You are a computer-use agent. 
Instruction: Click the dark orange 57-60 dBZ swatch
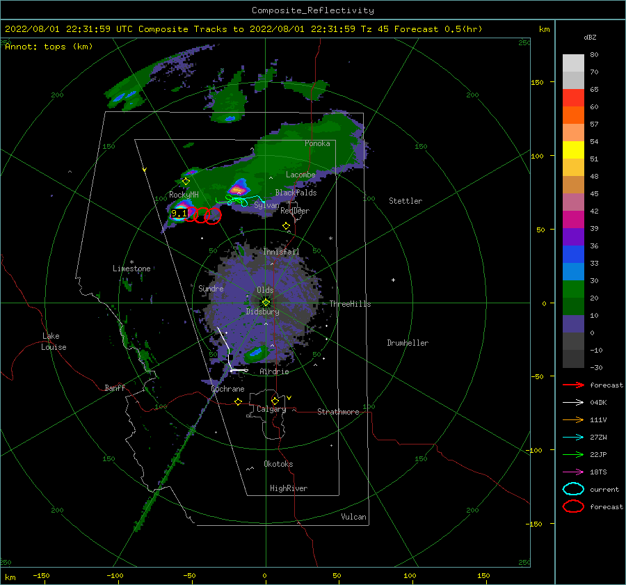click(573, 115)
